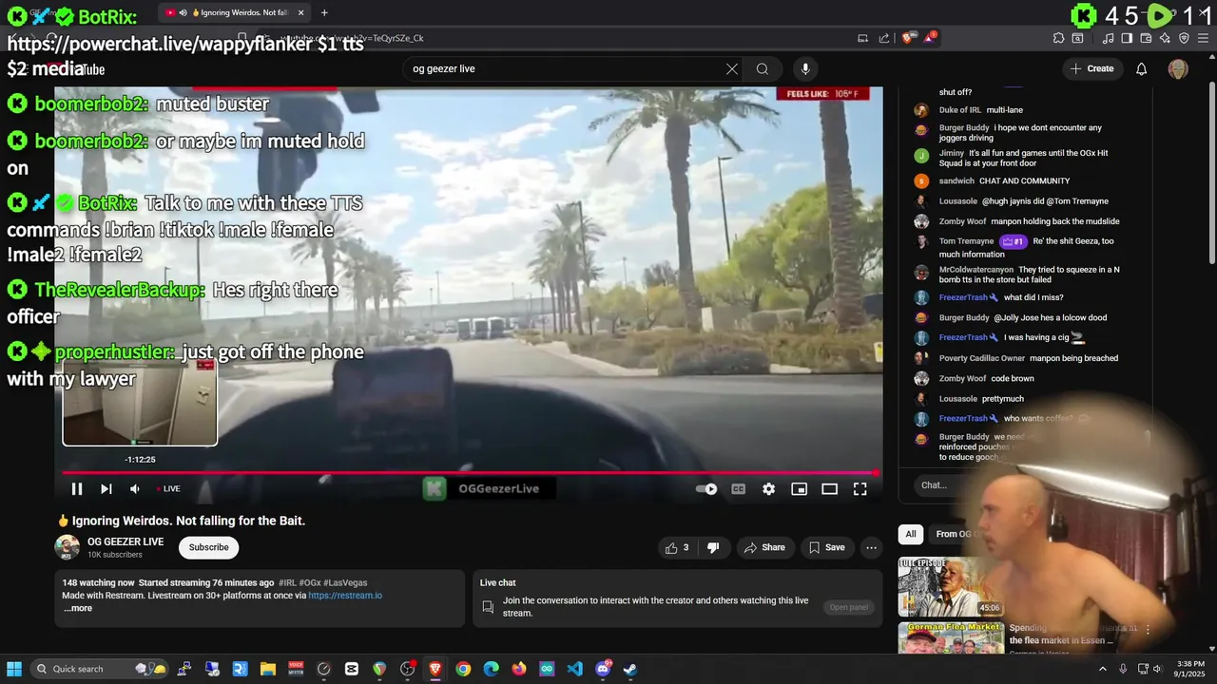Like the Ignoring Weirdos video

[677, 547]
